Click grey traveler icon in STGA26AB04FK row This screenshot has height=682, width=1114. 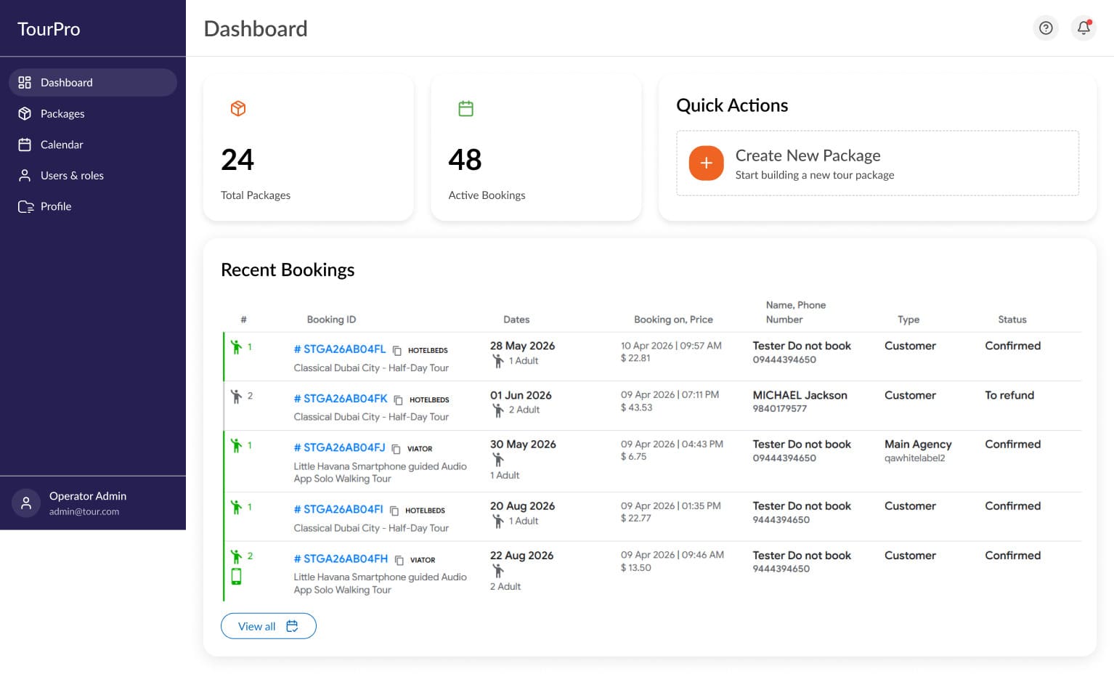click(x=236, y=397)
